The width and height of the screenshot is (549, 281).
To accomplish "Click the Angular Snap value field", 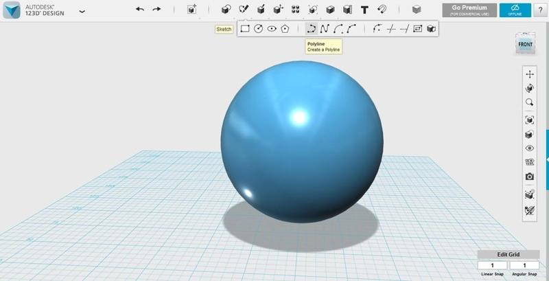I will (524, 265).
